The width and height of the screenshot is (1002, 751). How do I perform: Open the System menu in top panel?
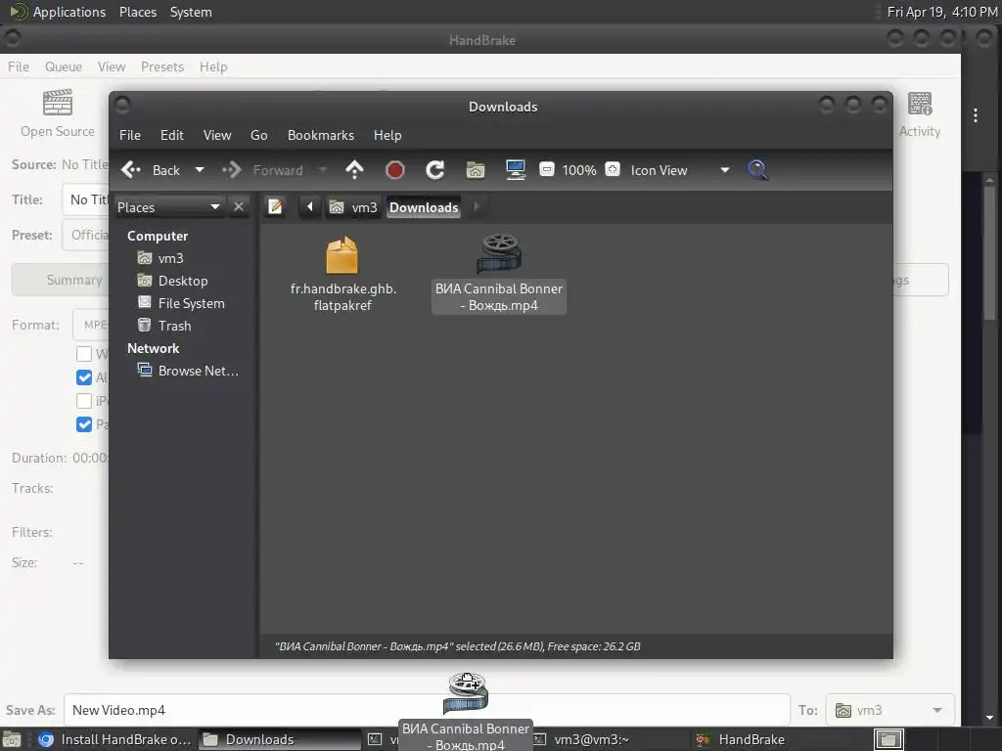[x=191, y=12]
